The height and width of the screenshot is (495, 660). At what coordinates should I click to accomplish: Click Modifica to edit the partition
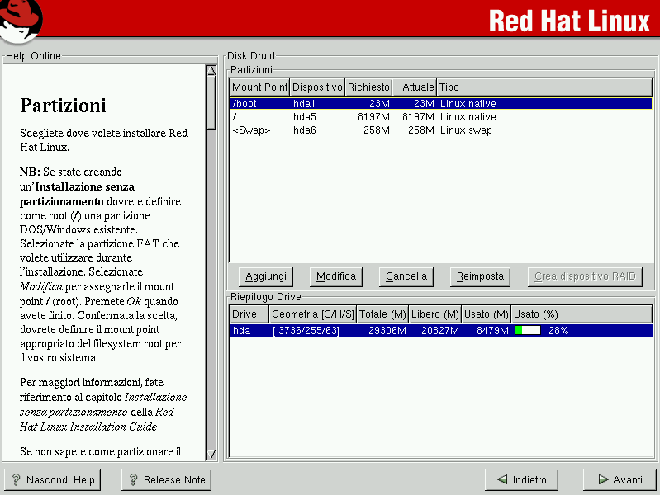point(336,276)
